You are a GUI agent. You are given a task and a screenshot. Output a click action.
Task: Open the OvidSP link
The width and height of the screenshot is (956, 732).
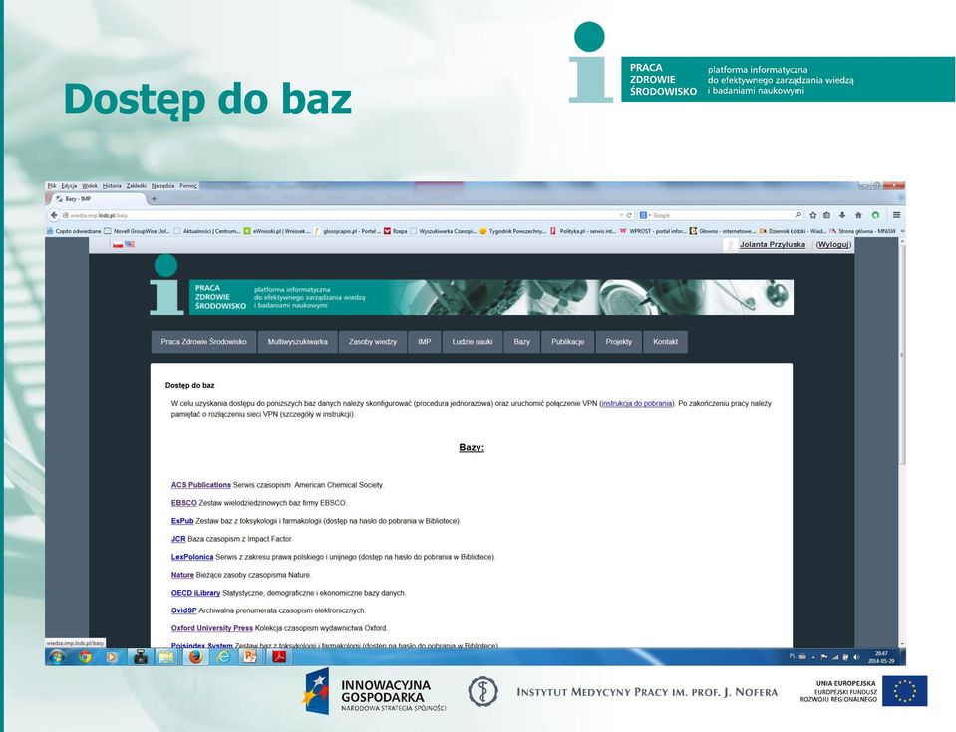184,610
